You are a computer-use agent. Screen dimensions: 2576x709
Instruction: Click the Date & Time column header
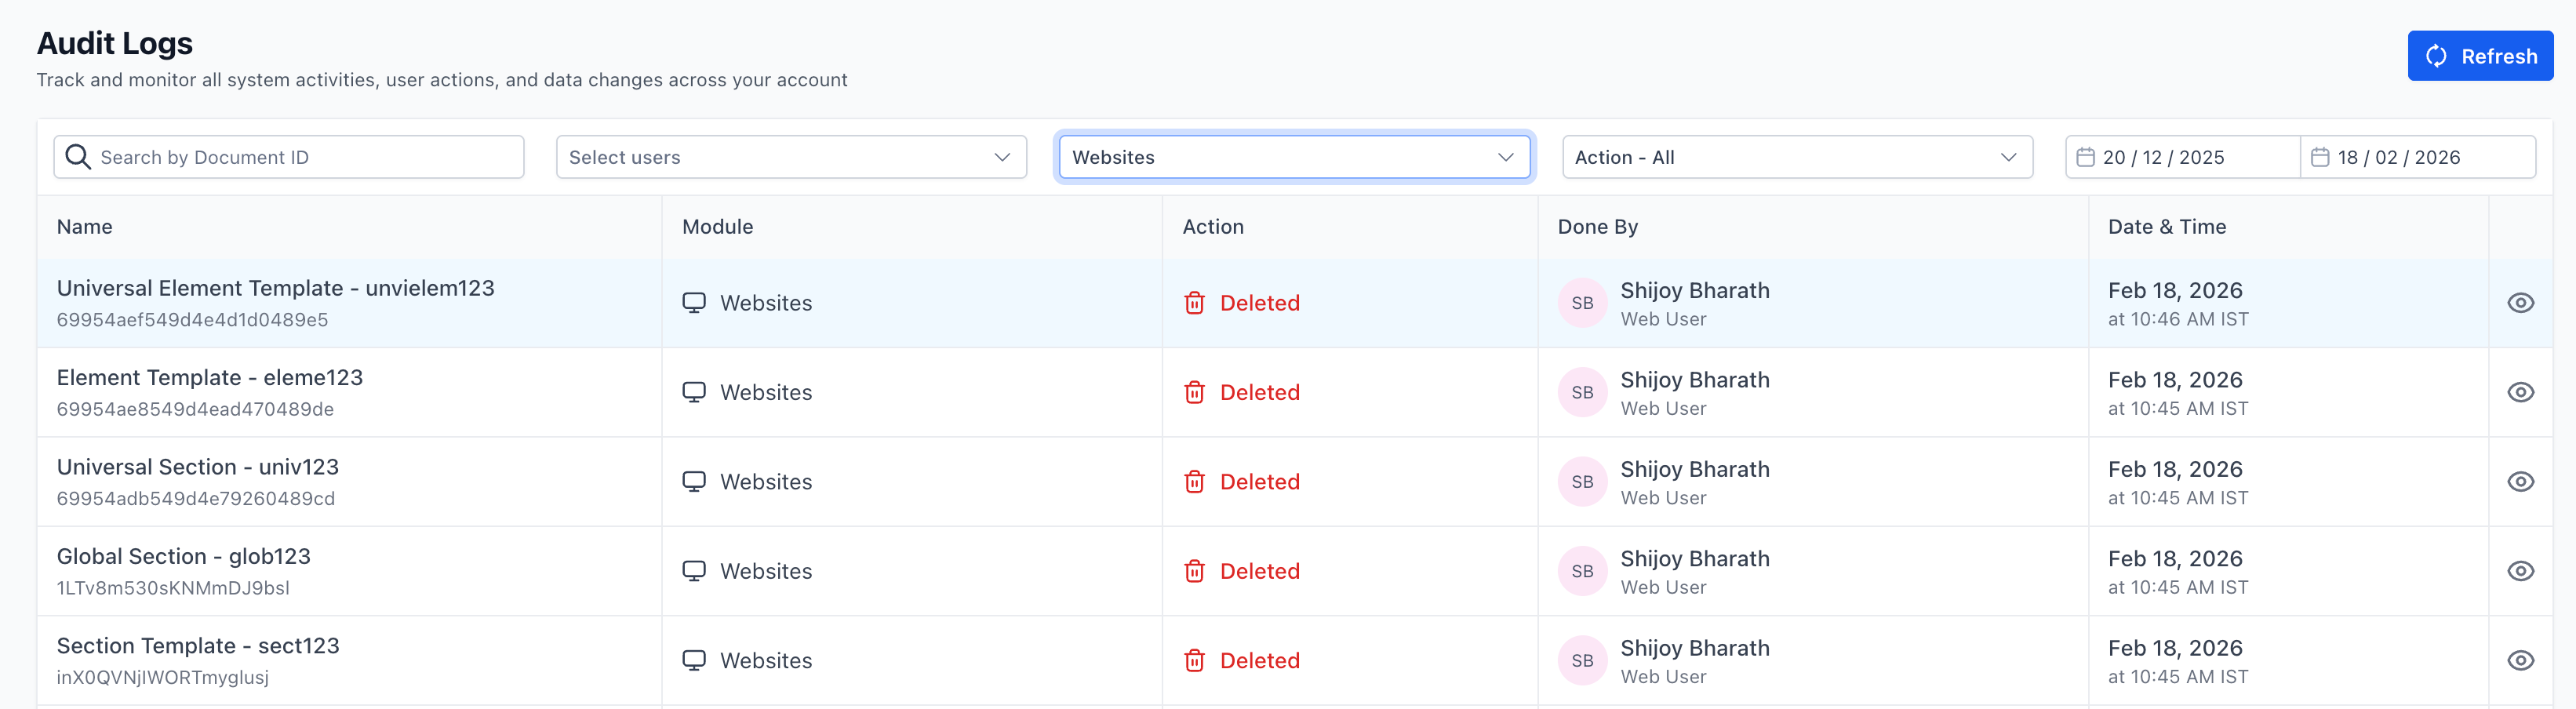(2166, 227)
